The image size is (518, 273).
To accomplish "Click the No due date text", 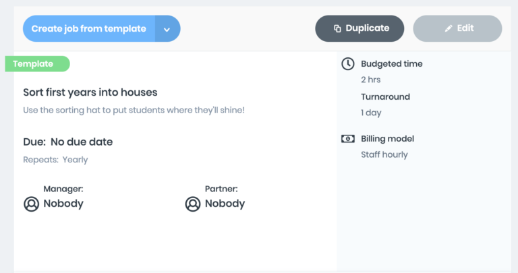I will (x=82, y=142).
